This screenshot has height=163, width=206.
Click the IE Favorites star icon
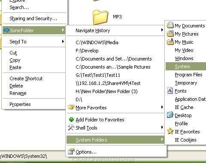(170, 131)
